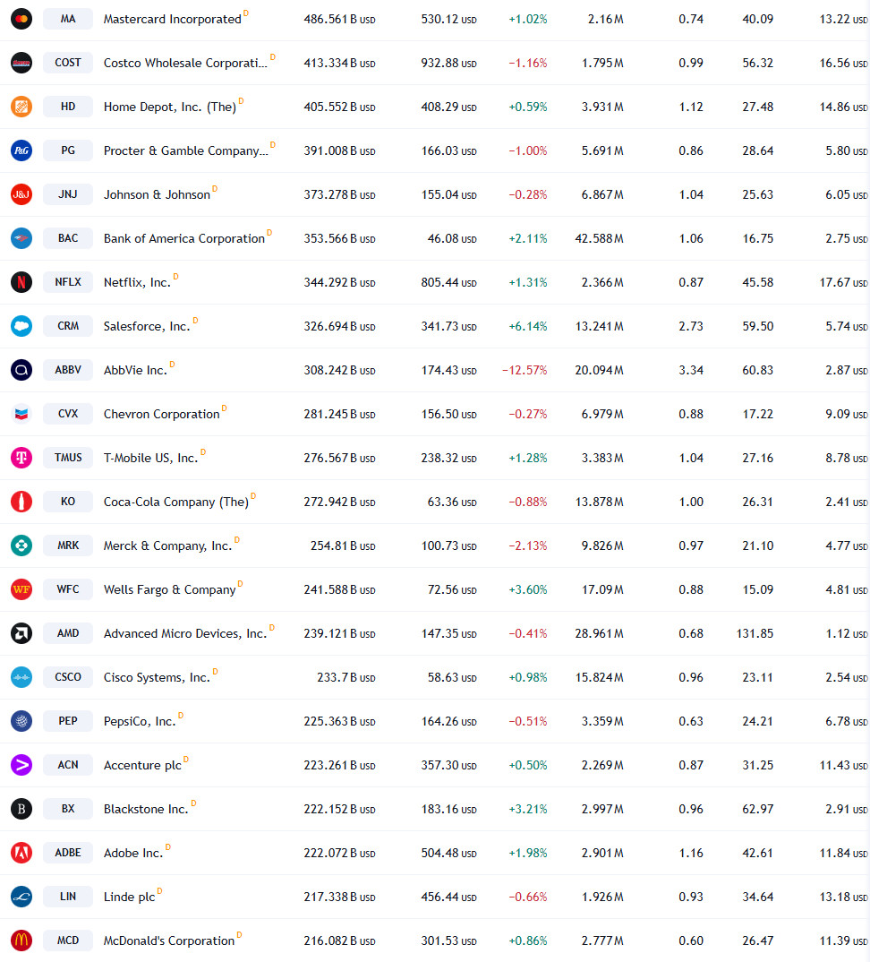Open Linde plc company link

(130, 897)
